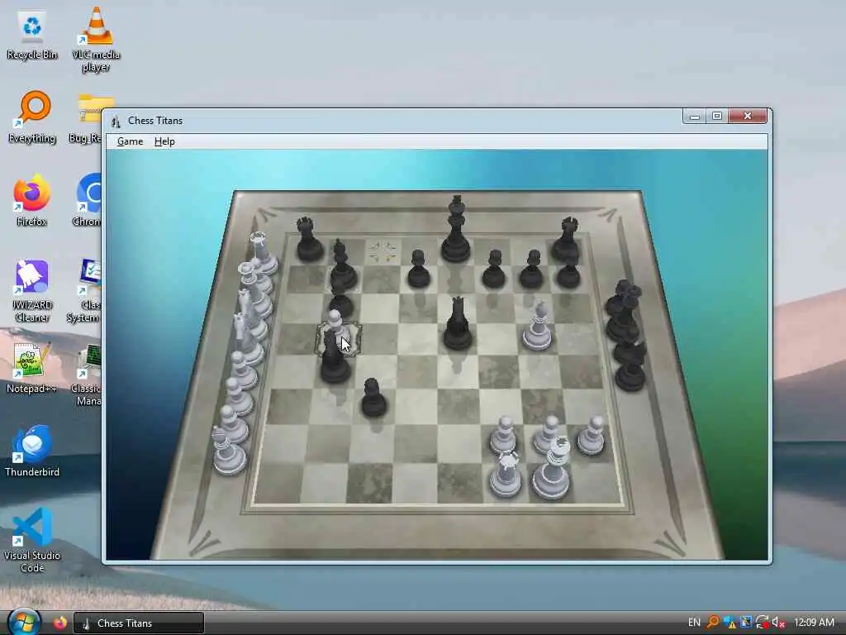Click the muted volume icon in system tray
Viewport: 846px width, 635px height.
(x=778, y=623)
